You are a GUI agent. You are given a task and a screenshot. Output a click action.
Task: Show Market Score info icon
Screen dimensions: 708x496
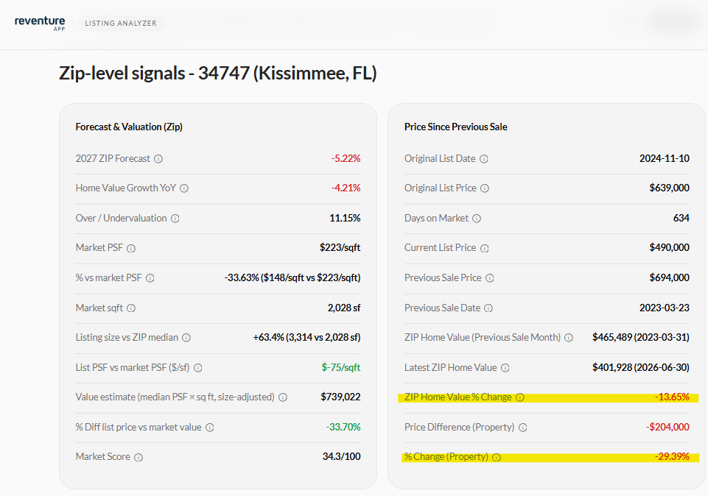click(x=139, y=457)
